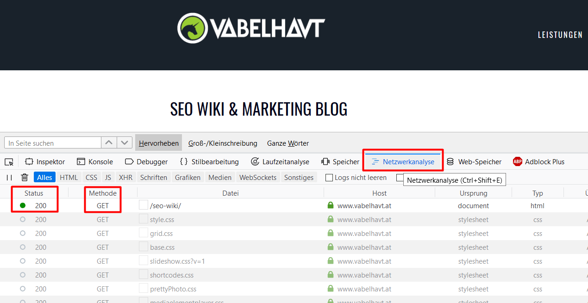Click the green status dot of /seo-wiki/ request
This screenshot has width=588, height=303.
pos(23,205)
